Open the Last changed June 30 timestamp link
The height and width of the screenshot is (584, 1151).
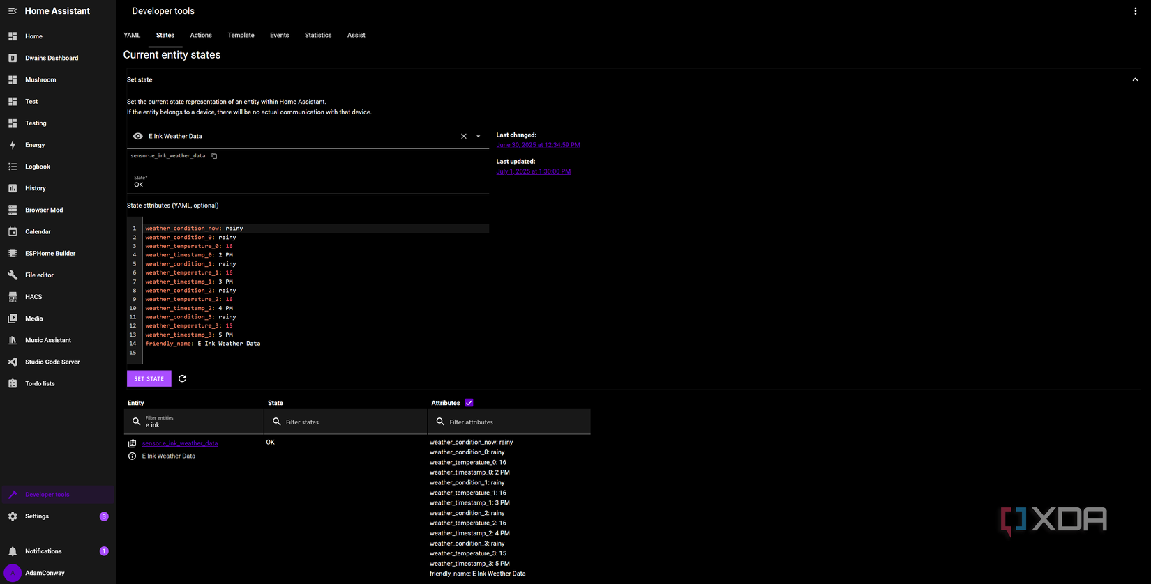(539, 145)
